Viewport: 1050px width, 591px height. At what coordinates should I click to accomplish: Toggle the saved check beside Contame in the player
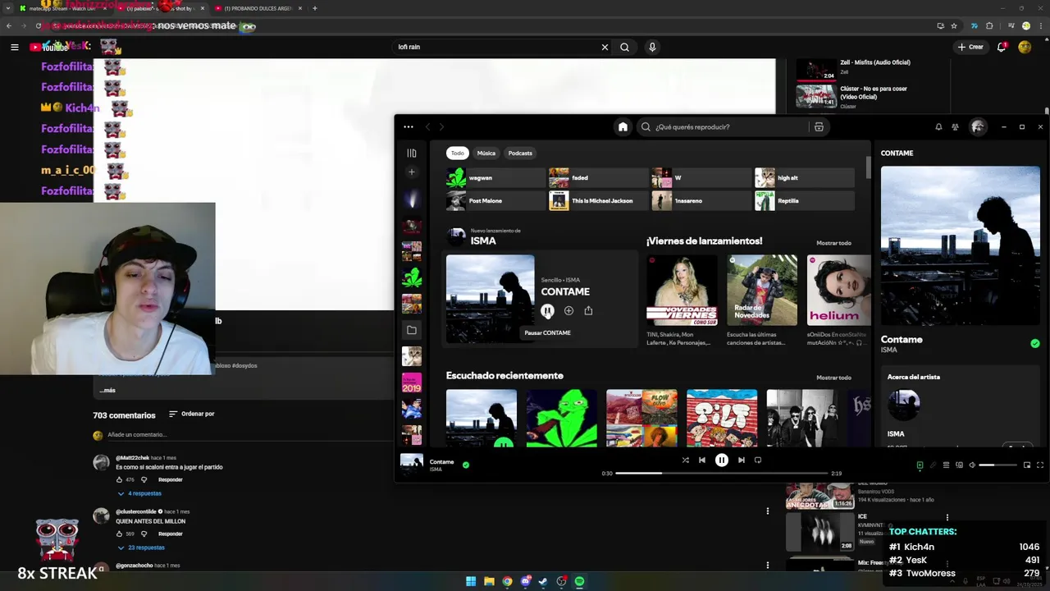tap(466, 465)
